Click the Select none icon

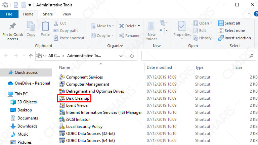221,31
